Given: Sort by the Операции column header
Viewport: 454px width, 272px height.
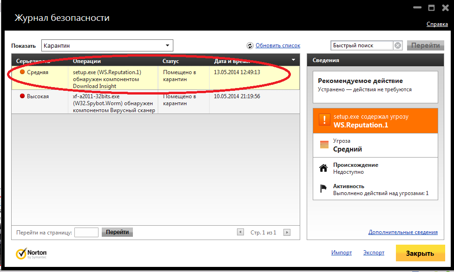Looking at the screenshot, I should [x=86, y=61].
